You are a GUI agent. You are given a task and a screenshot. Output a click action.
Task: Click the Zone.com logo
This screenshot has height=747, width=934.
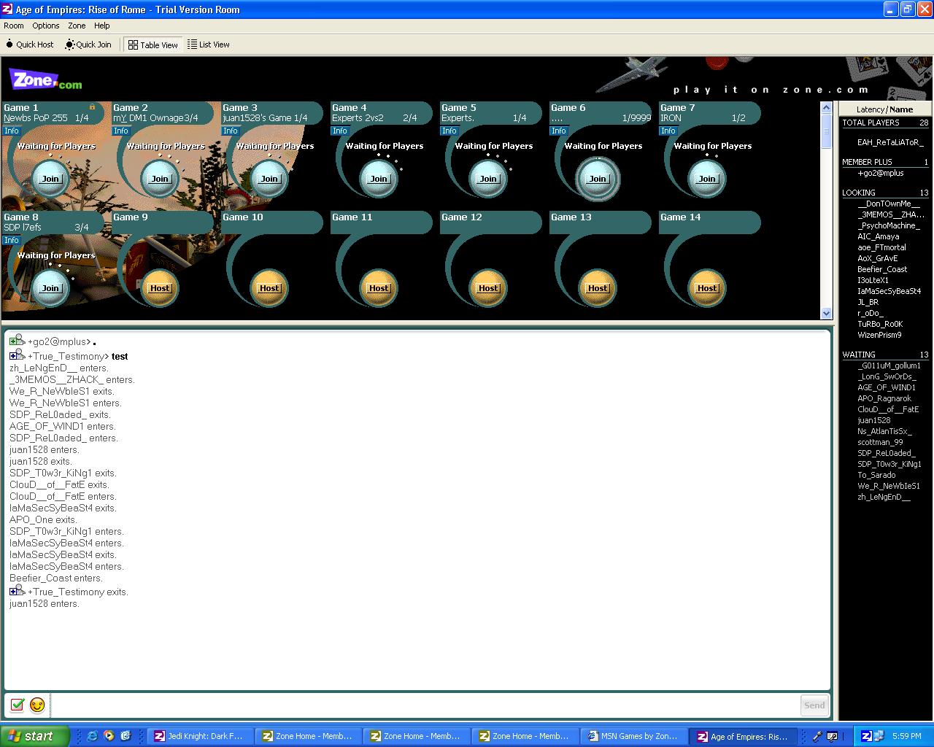pos(45,80)
